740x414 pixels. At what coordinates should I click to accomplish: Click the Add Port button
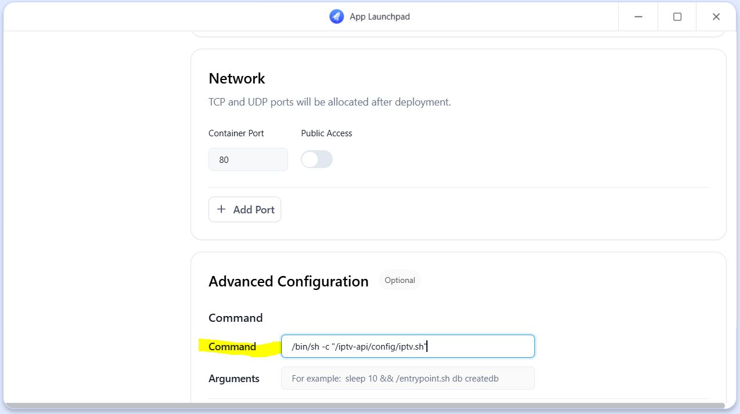pyautogui.click(x=245, y=209)
